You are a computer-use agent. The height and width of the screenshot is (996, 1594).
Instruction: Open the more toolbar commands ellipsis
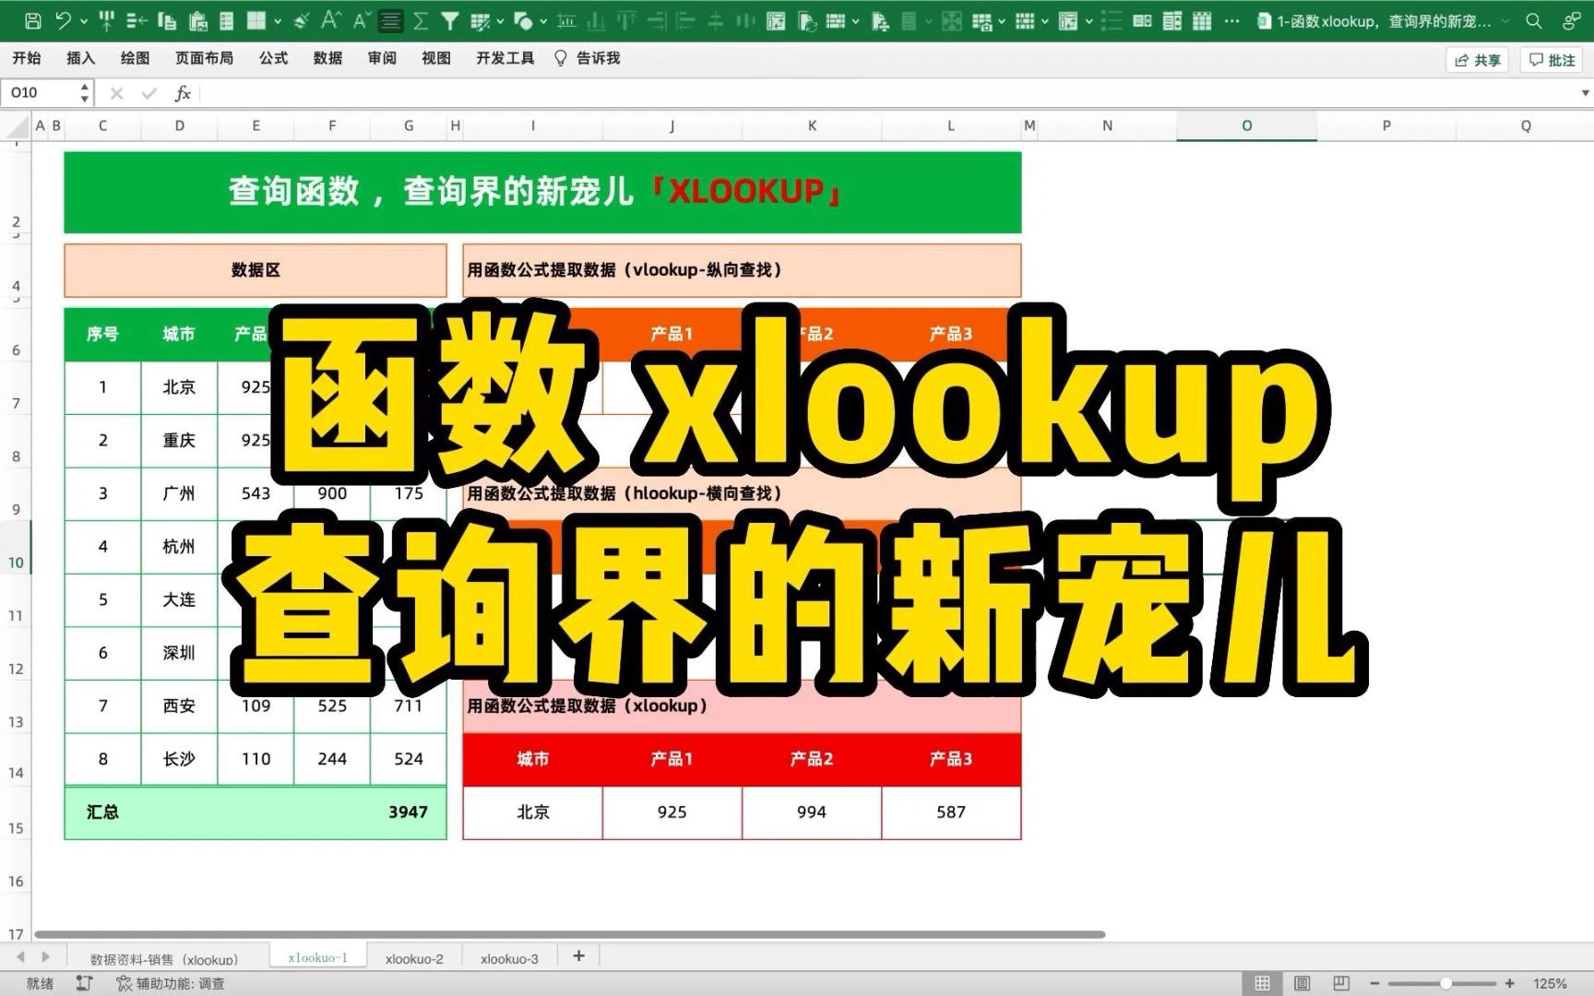coord(1231,21)
